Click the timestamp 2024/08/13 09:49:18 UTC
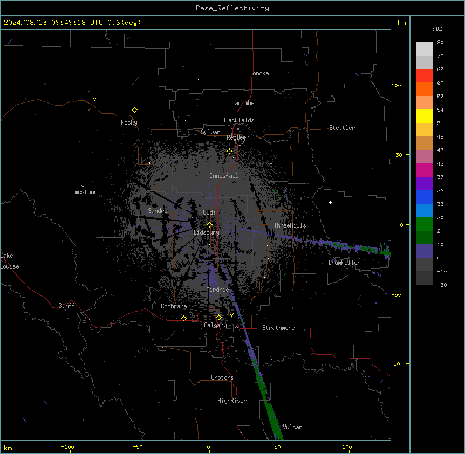Image resolution: width=465 pixels, height=454 pixels. [53, 23]
